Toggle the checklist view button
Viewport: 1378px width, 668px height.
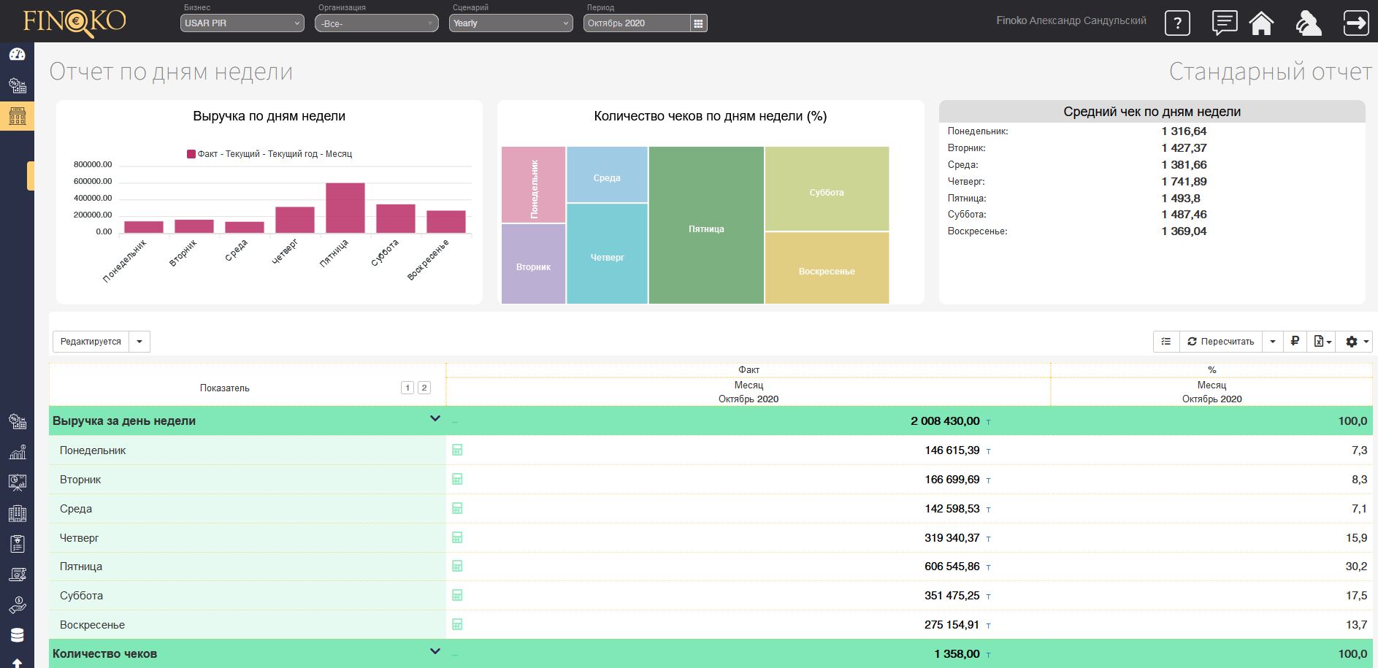[1166, 341]
